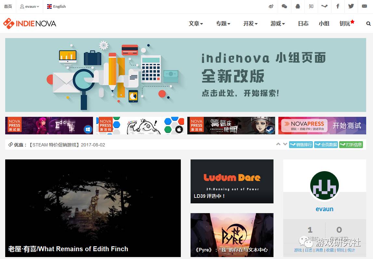Open the 篱笆庄秘闻 NovaPress banner
The width and height of the screenshot is (373, 259).
231,126
